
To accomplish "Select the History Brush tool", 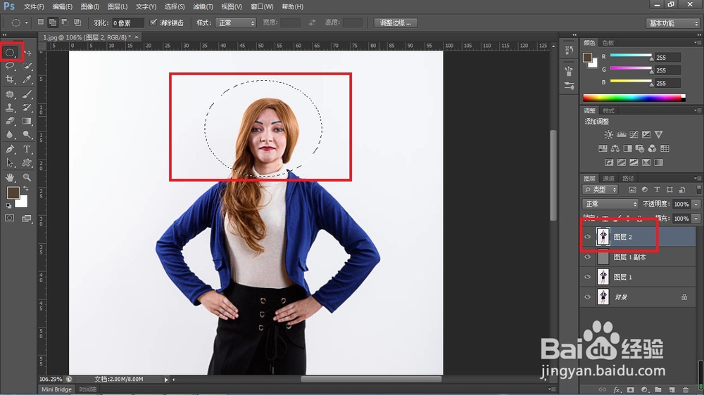I will tap(27, 108).
